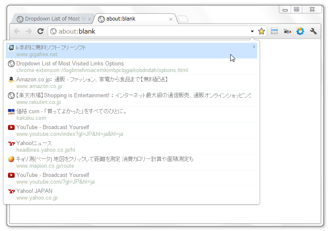
Task: Click the browser forward arrow
Action: click(28, 31)
